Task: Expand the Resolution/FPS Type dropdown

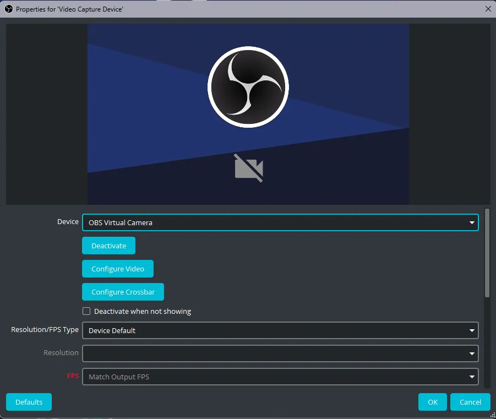Action: coord(280,330)
